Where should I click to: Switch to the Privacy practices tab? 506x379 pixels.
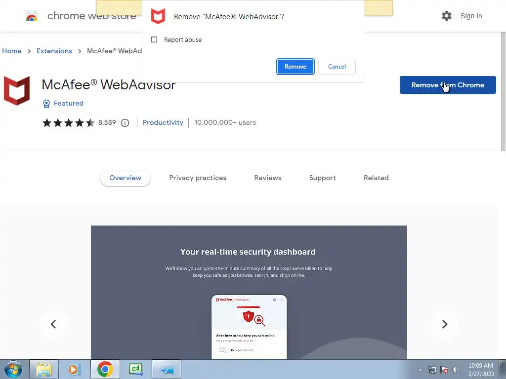[198, 178]
